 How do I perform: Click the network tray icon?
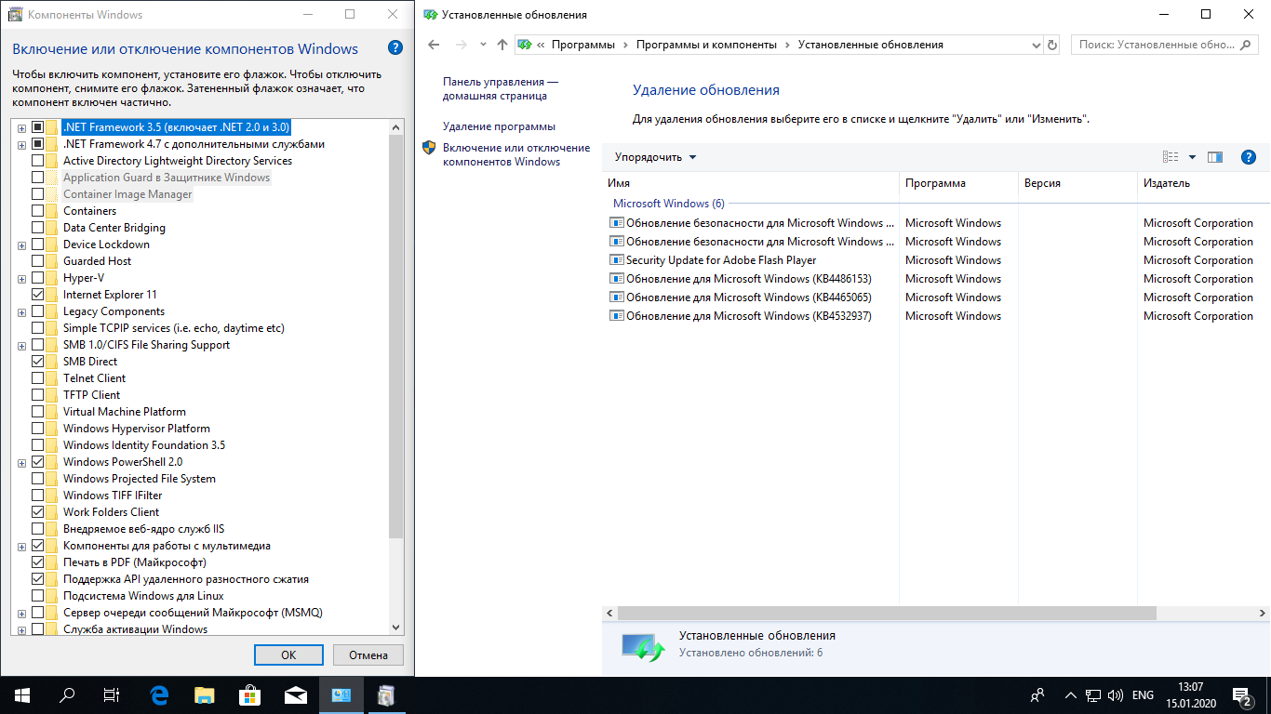(x=1094, y=695)
